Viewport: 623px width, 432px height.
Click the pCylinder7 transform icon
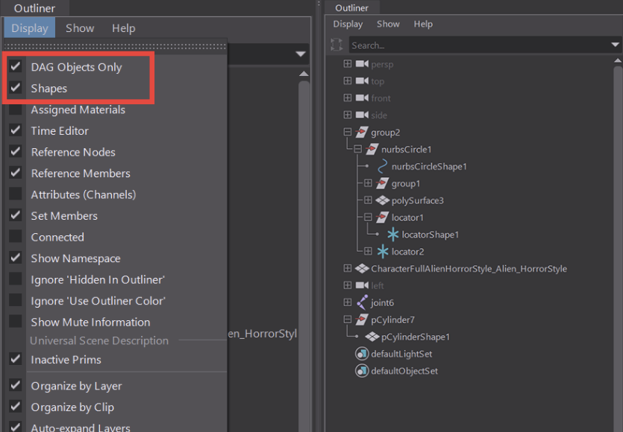click(x=362, y=320)
